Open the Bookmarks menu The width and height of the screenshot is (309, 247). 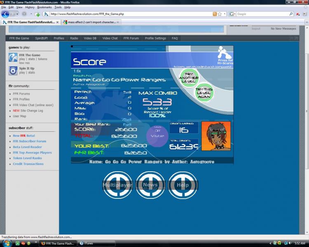point(44,7)
